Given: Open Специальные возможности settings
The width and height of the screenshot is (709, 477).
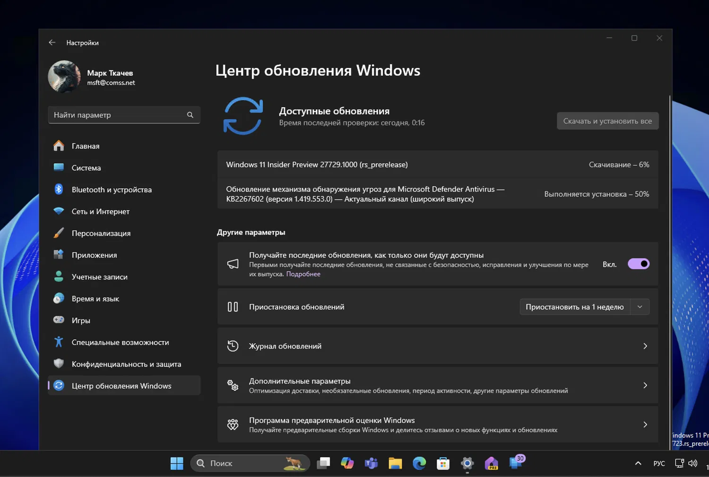Looking at the screenshot, I should (120, 342).
